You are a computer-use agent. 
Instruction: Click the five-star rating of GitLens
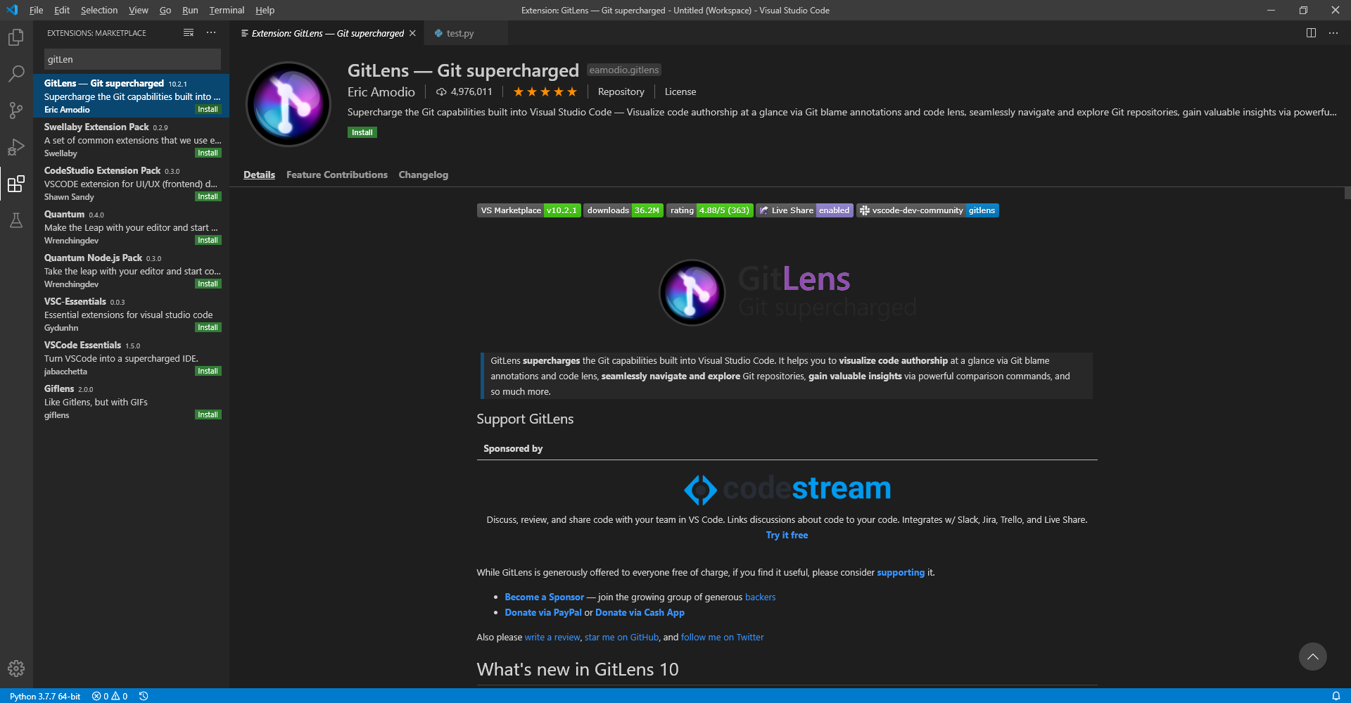point(545,91)
